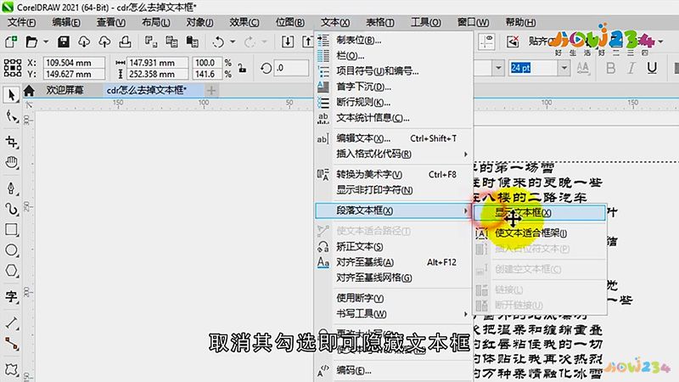Screen dimensions: 679x382
Task: Toggle Underline text formatting
Action: 652,68
